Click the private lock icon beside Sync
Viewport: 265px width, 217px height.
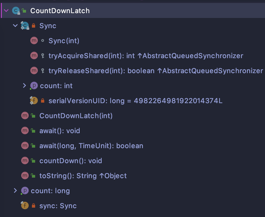coord(34,26)
